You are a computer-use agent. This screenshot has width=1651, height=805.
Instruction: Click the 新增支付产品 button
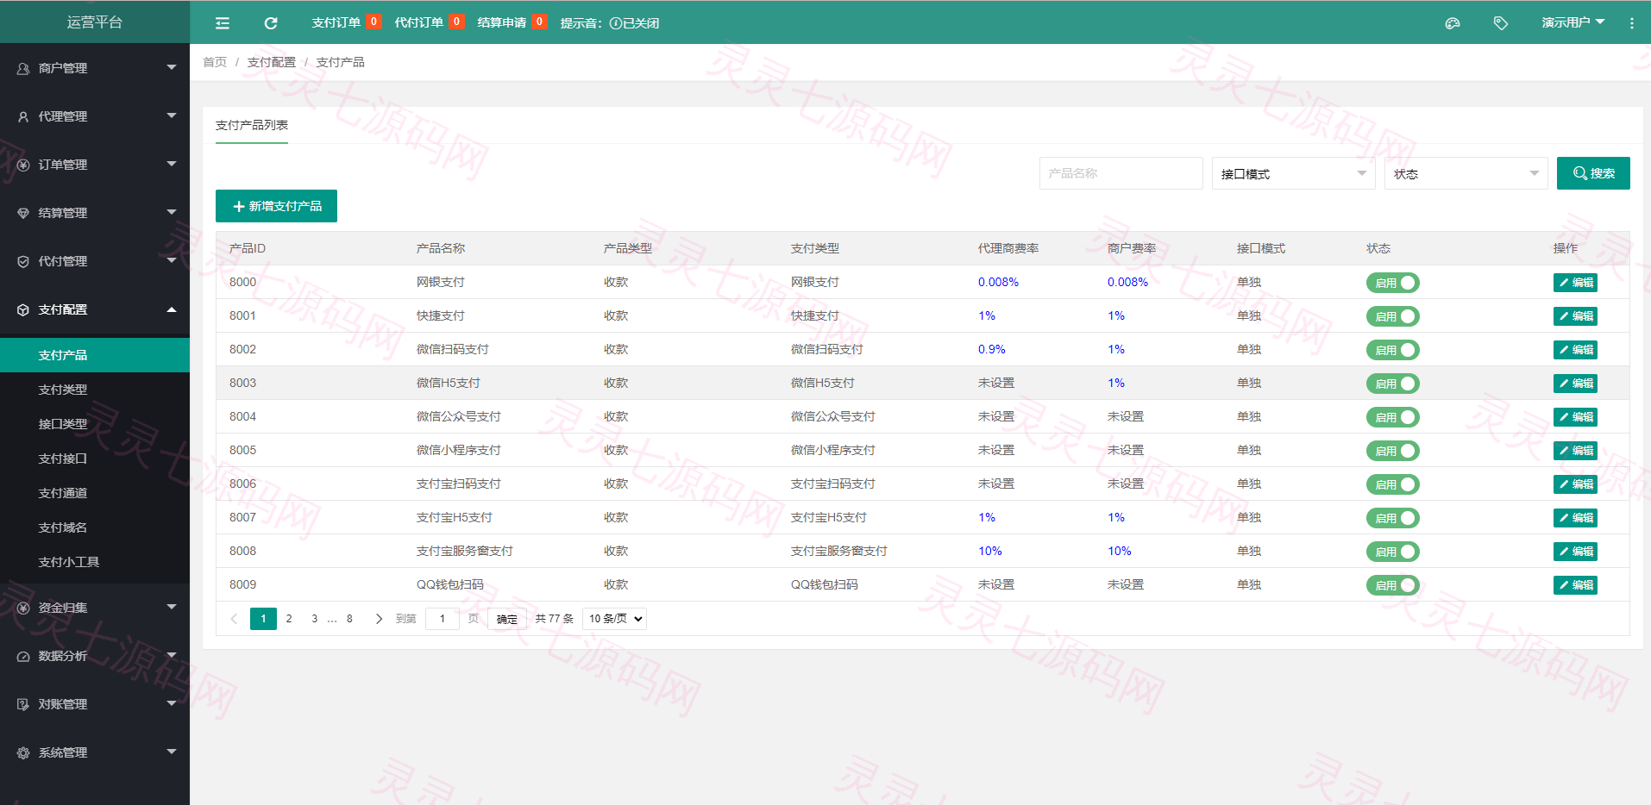(276, 206)
